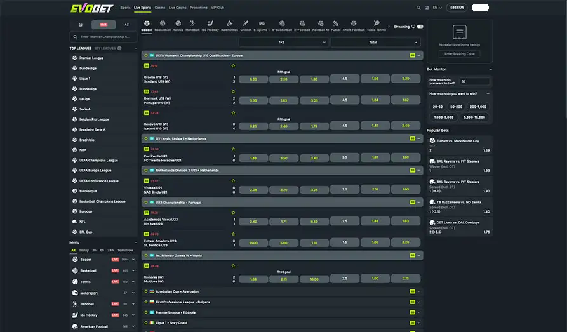Star the Premier League Ethiopia
Screen dimensions: 567x332
click(x=146, y=312)
